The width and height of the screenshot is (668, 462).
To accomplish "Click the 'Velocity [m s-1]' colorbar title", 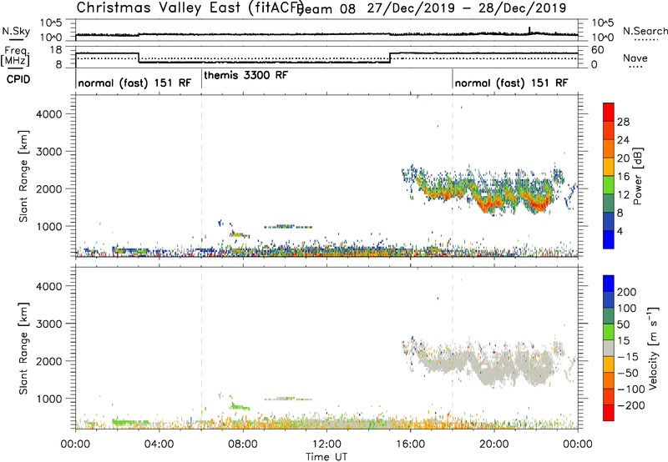I will point(653,348).
